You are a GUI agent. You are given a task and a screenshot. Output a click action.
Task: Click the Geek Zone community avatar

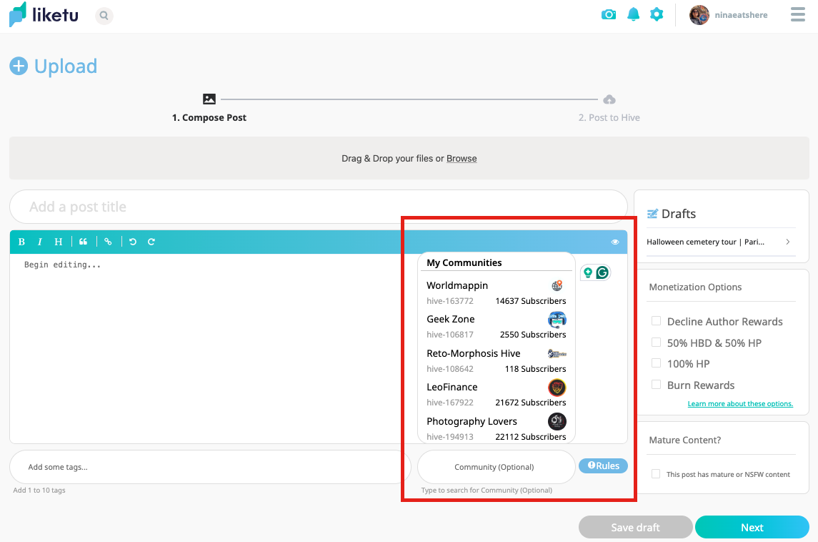coord(557,319)
